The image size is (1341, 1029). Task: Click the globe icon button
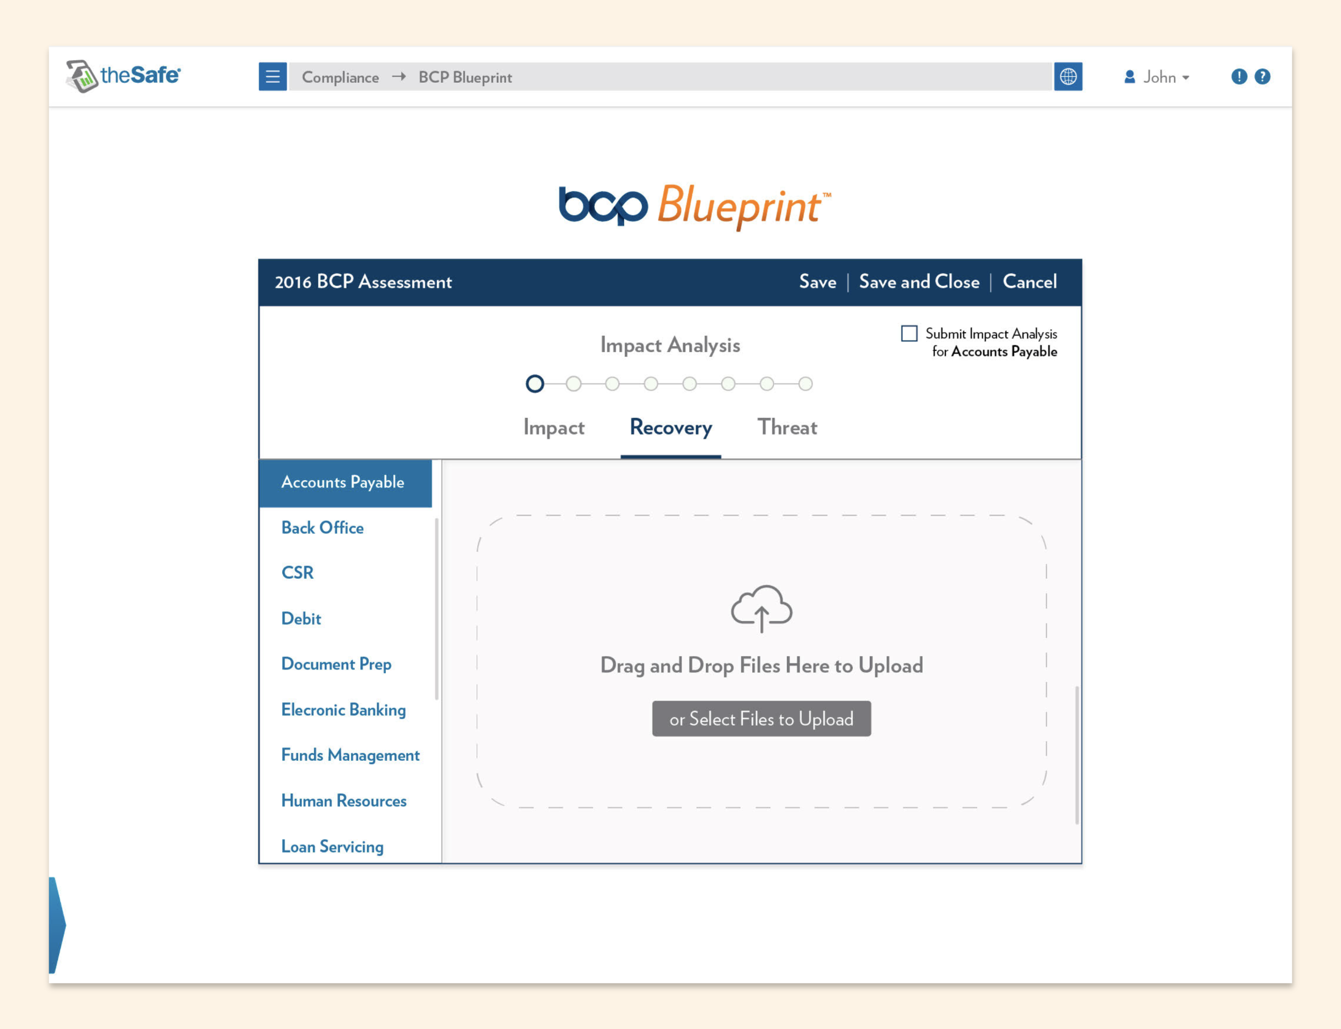[1068, 77]
